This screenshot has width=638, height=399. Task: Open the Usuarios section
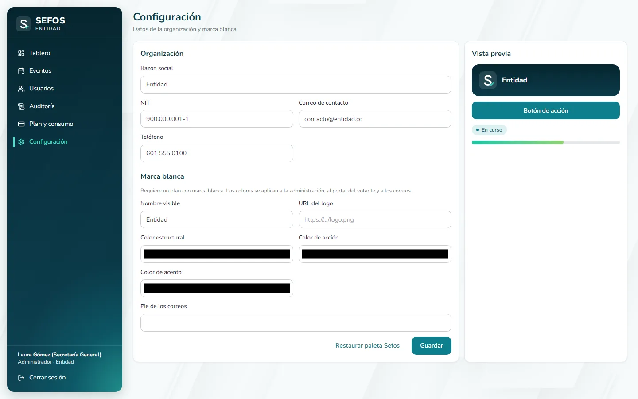point(65,89)
